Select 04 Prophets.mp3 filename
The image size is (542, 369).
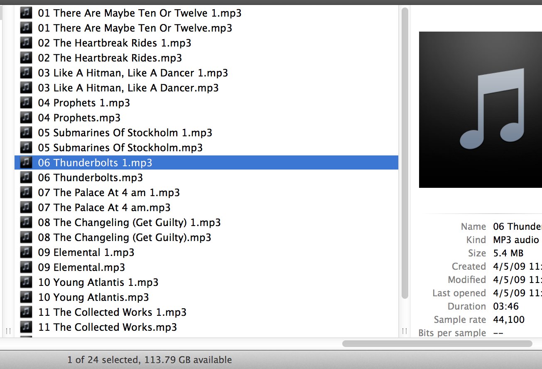click(79, 118)
